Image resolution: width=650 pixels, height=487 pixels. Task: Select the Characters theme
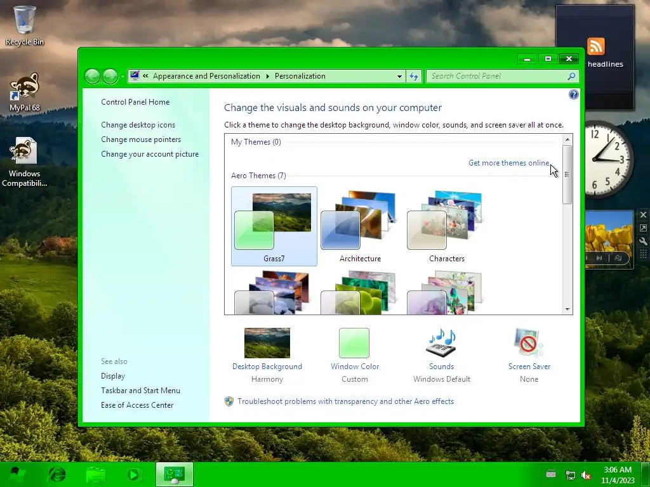(446, 226)
